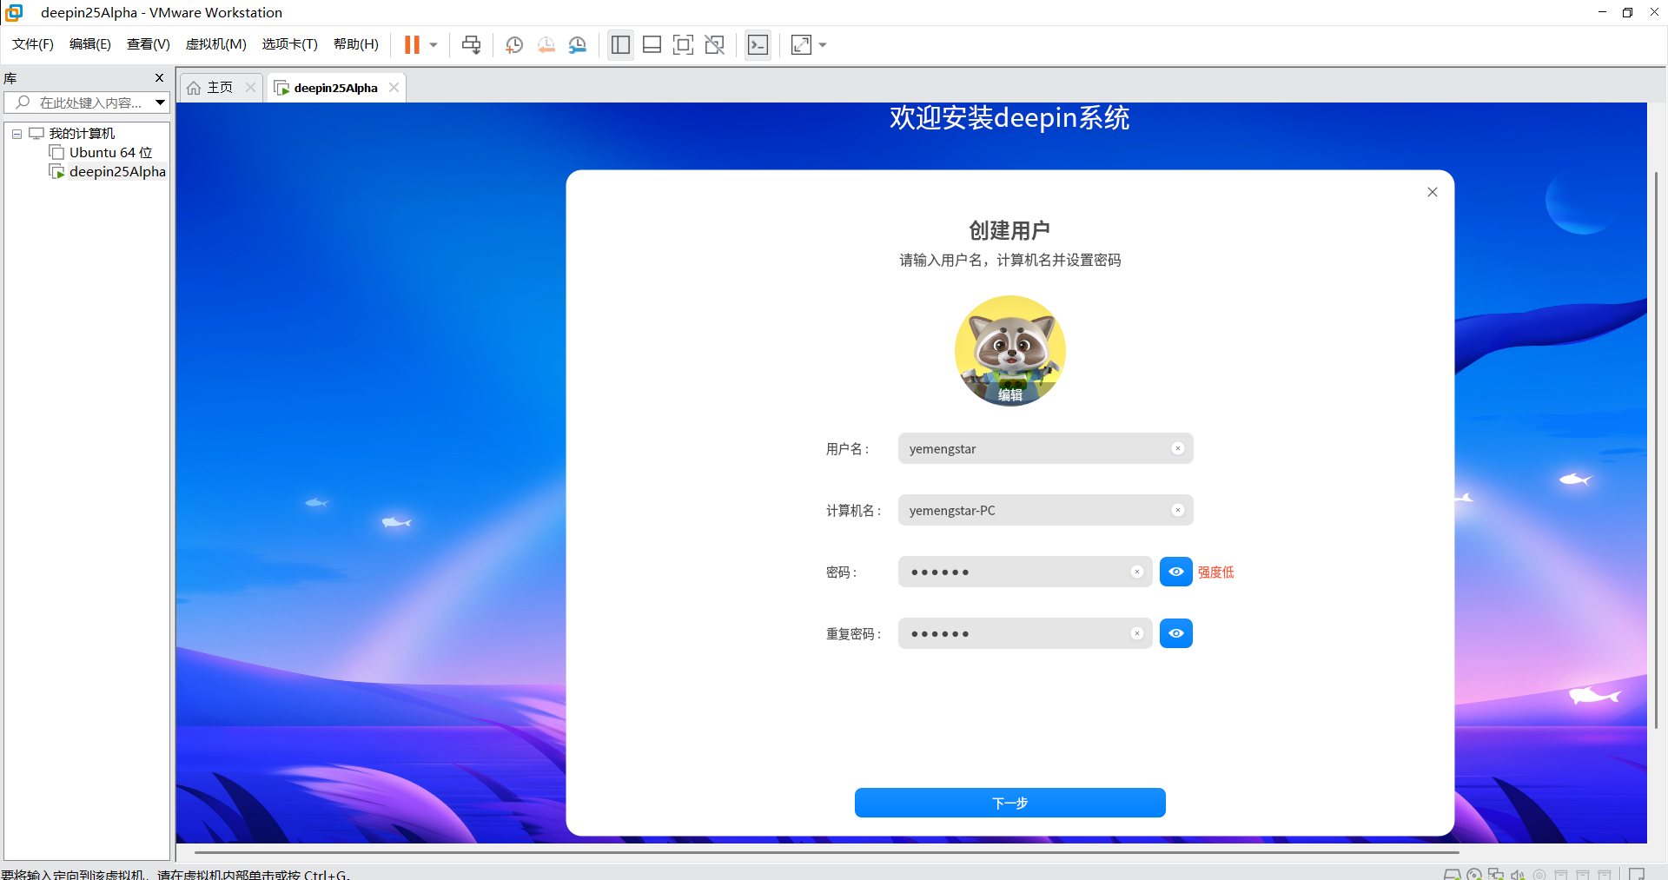
Task: Open the library search filter dropdown
Action: point(161,103)
